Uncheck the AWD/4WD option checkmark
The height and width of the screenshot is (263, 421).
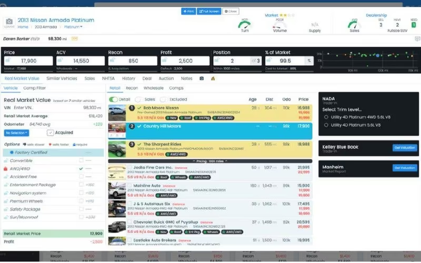pyautogui.click(x=81, y=169)
